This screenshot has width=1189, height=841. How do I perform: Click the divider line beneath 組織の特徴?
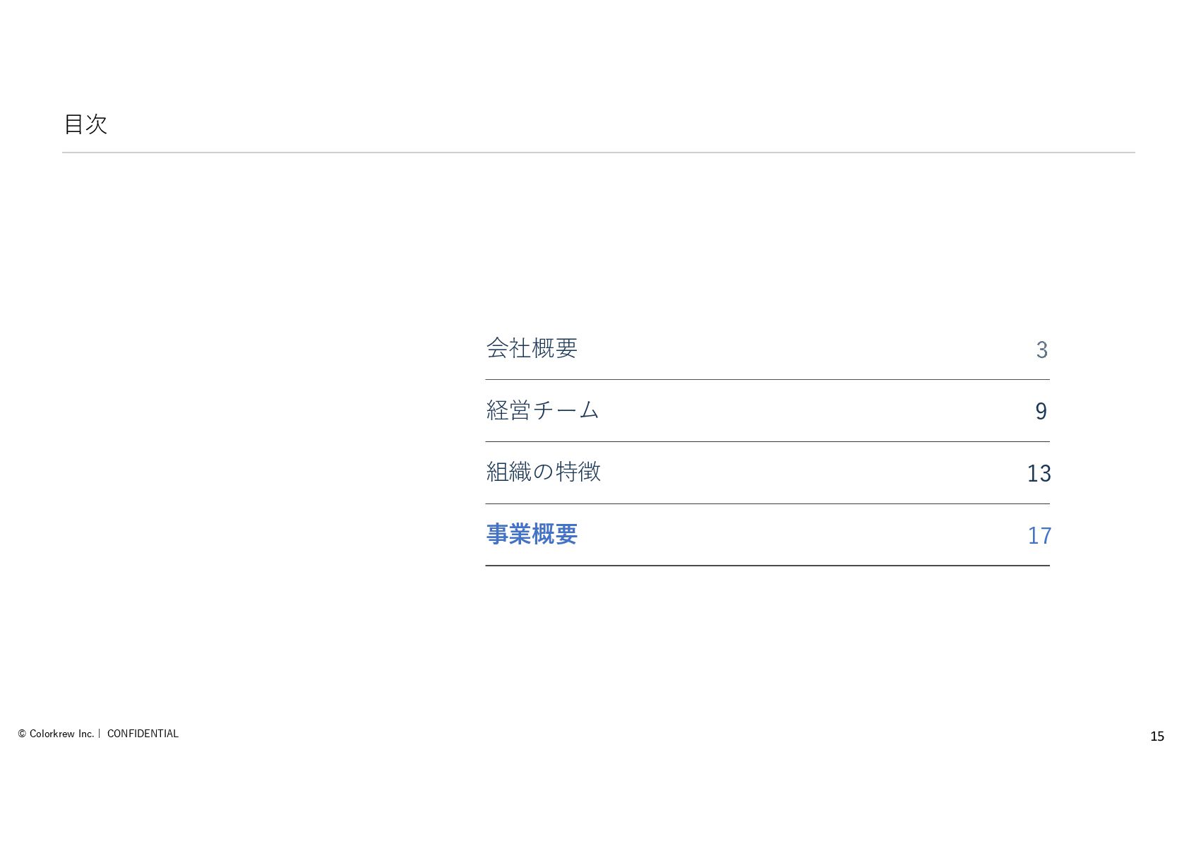(767, 504)
